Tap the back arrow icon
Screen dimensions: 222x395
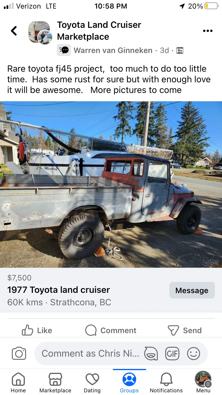pyautogui.click(x=14, y=31)
